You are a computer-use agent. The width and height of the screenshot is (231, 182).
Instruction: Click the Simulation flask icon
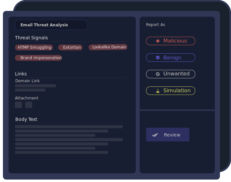click(158, 91)
